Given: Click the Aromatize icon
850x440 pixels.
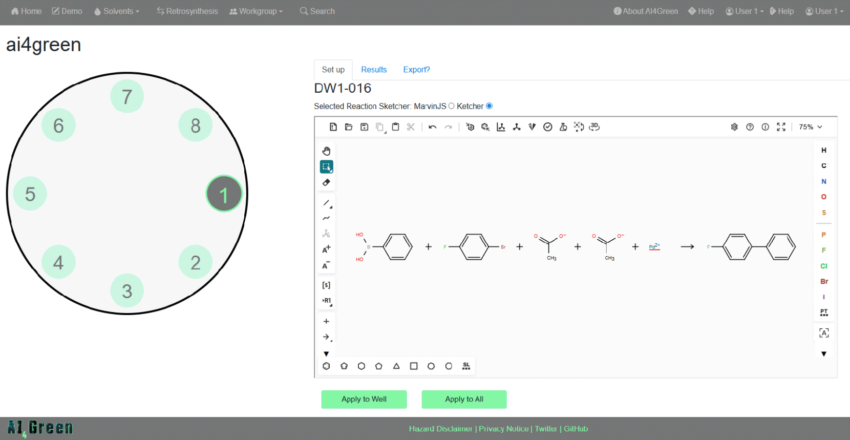Looking at the screenshot, I should click(470, 127).
